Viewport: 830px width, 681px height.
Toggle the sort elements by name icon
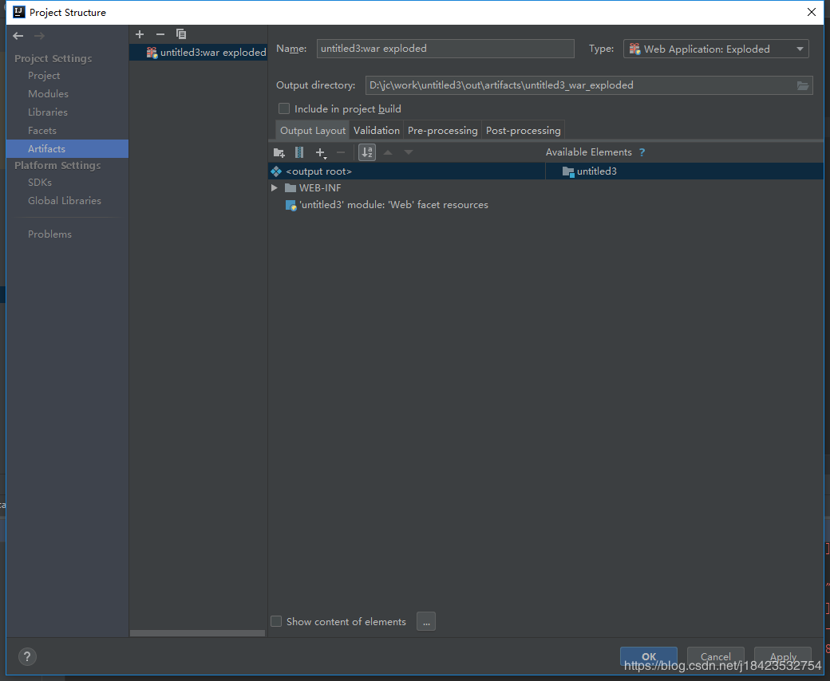tap(367, 152)
